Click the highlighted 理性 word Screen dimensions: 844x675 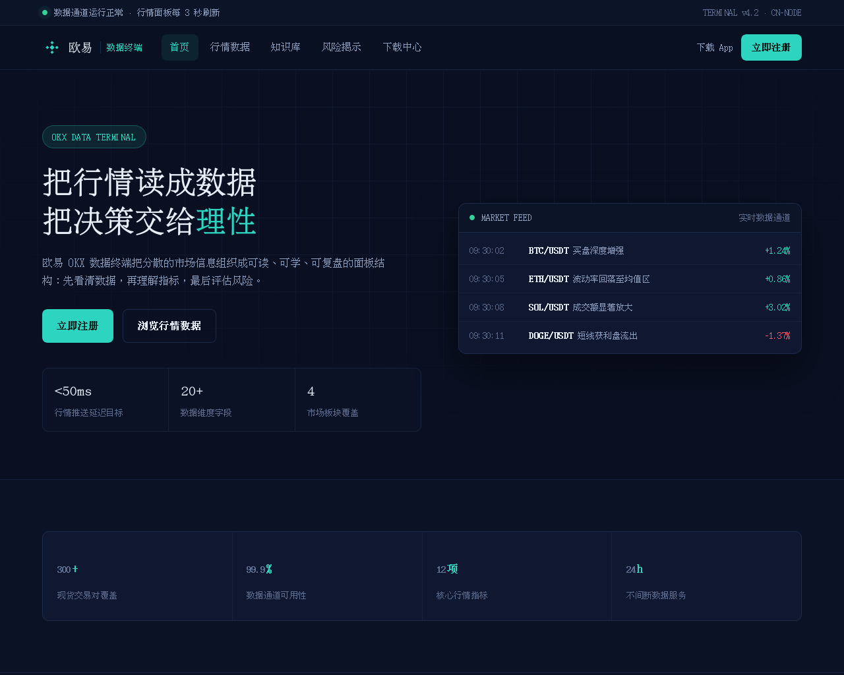click(x=226, y=221)
